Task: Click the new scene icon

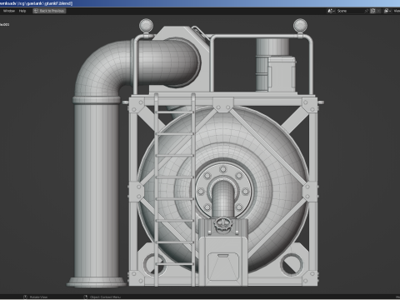Action: 372,11
